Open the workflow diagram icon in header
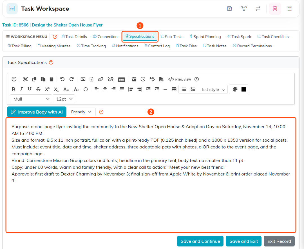Image resolution: width=304 pixels, height=249 pixels. [243, 8]
